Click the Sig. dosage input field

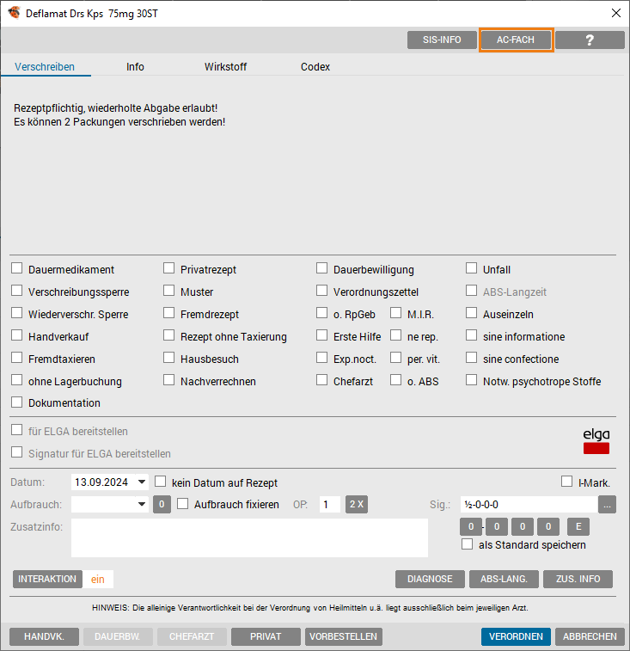pos(529,505)
